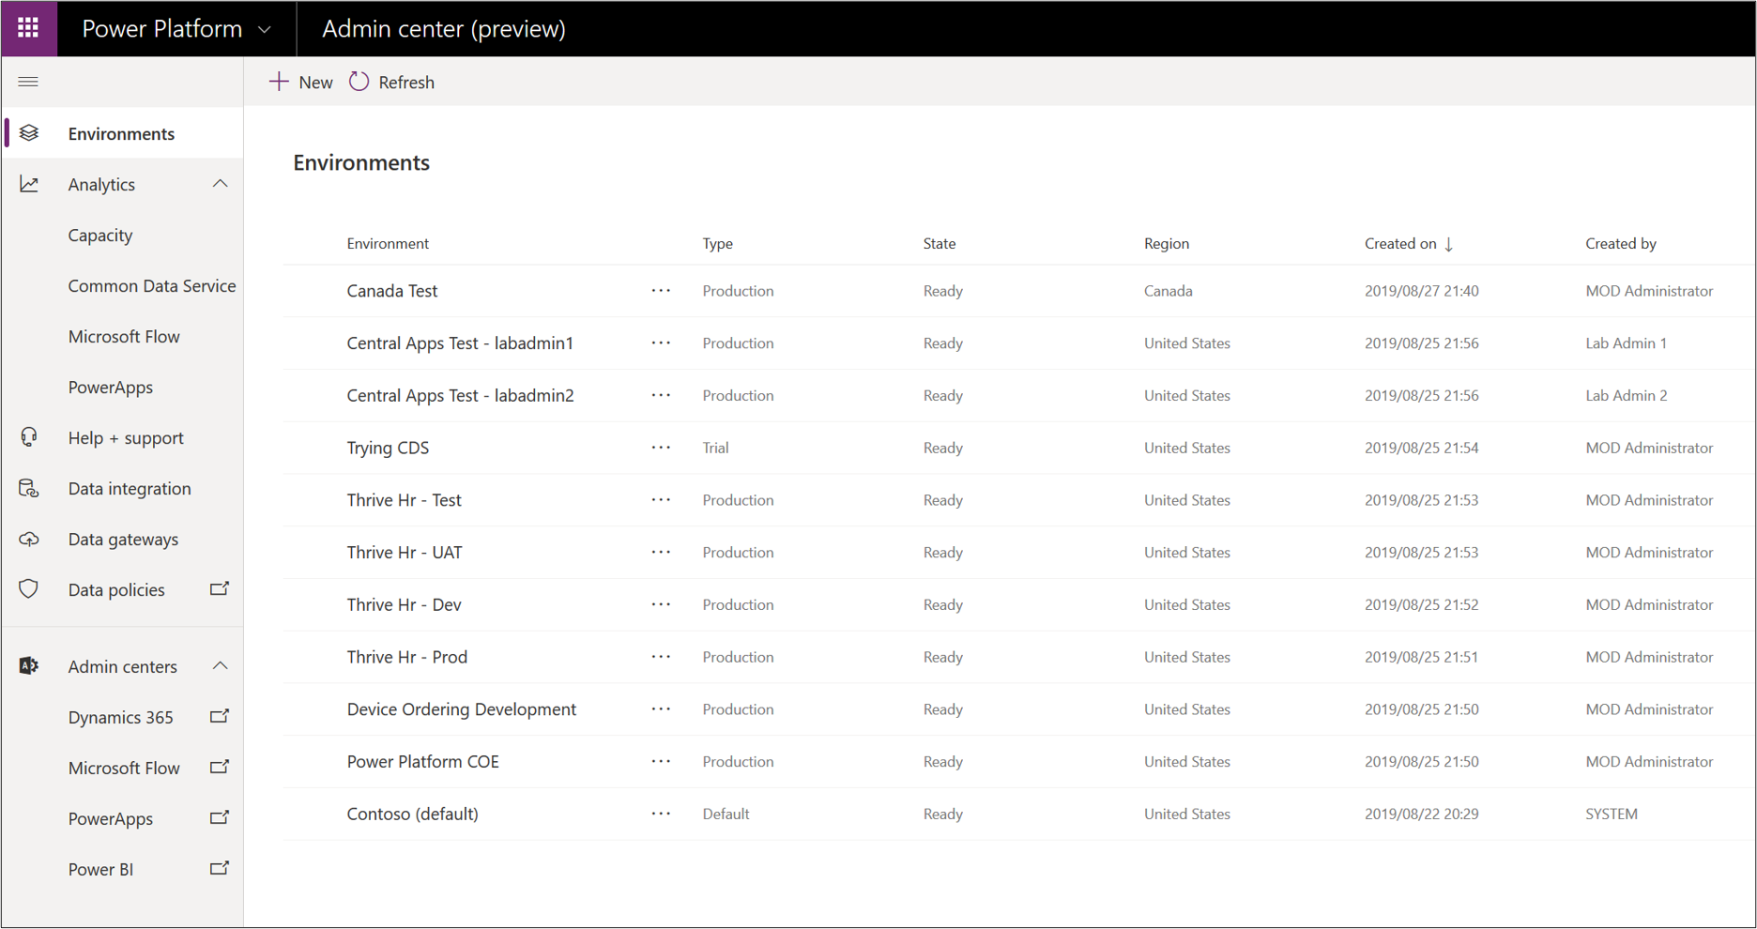1757x929 pixels.
Task: Go to Power BI admin center
Action: point(100,869)
